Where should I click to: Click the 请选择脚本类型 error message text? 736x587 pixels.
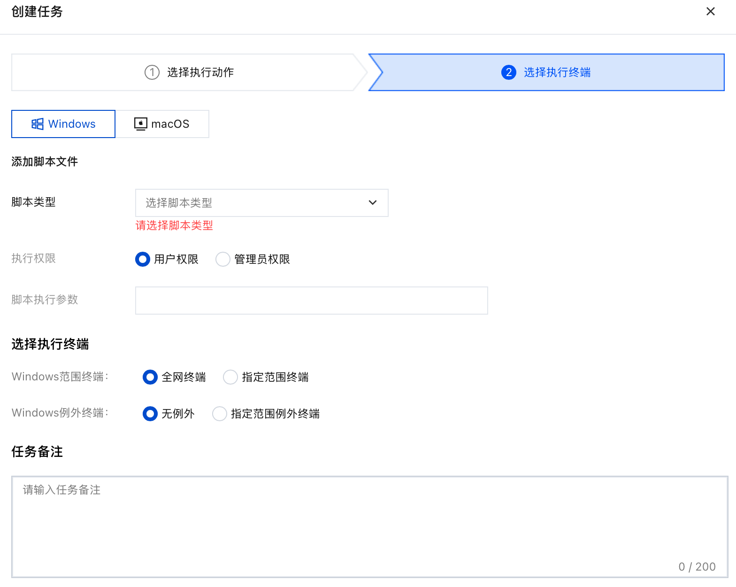[x=174, y=226]
